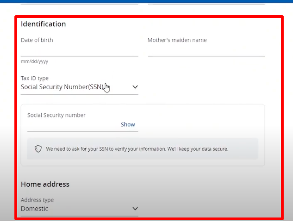Click the blue header bar at top
293x221 pixels.
tap(146, 1)
